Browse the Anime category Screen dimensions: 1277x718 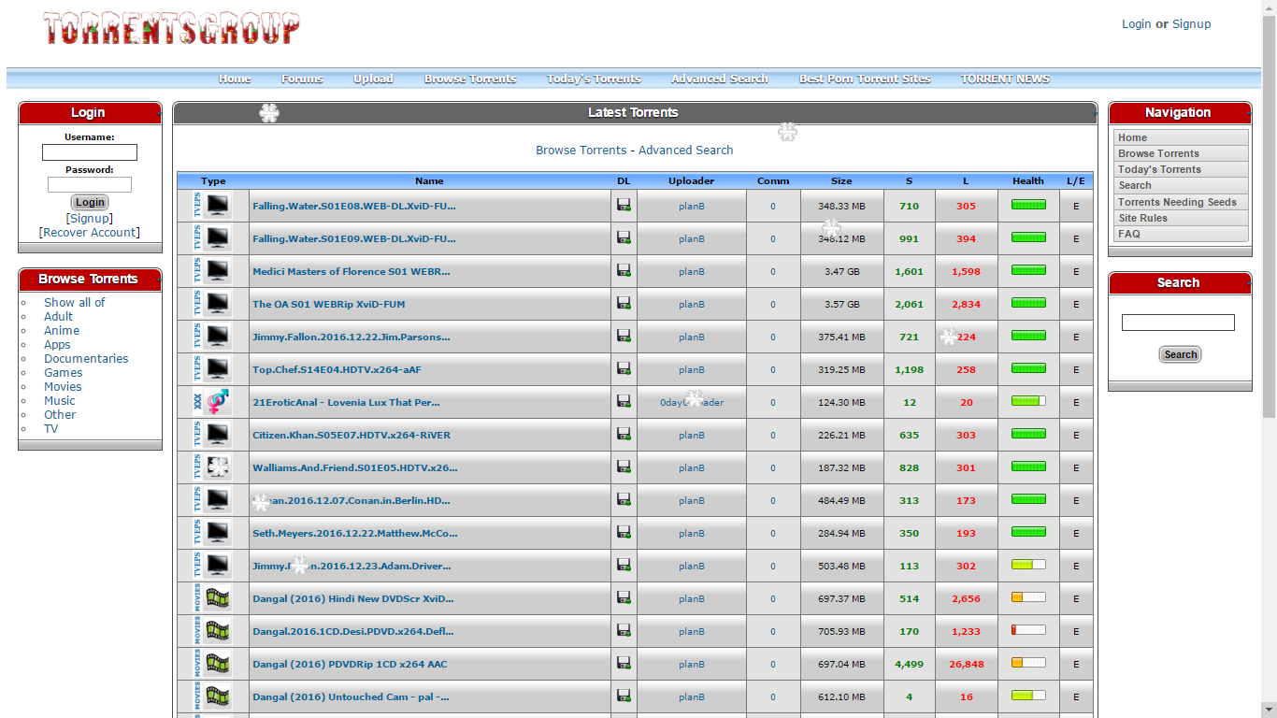point(62,331)
